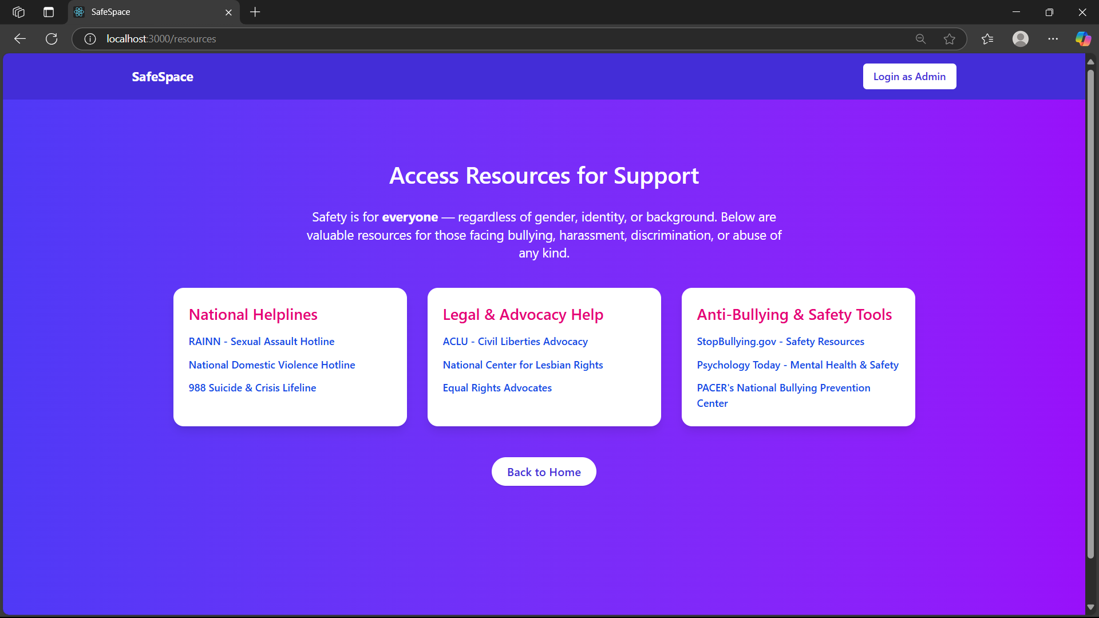
Task: Open the zoom magnifier icon in address bar
Action: [x=920, y=39]
